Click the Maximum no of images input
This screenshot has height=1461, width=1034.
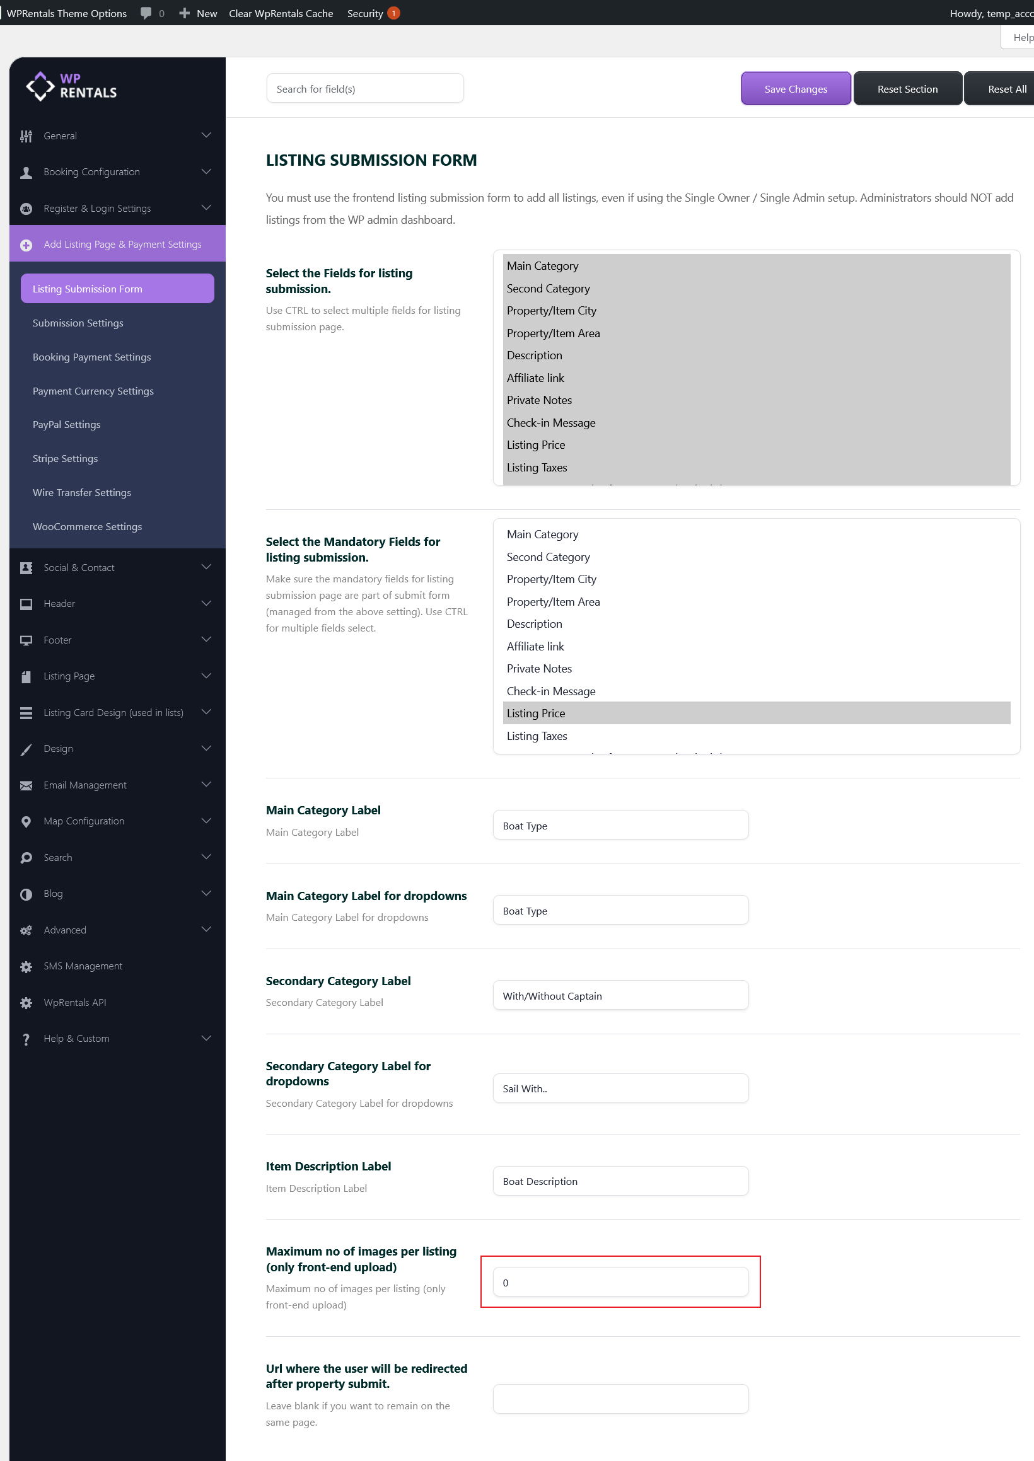click(x=620, y=1282)
